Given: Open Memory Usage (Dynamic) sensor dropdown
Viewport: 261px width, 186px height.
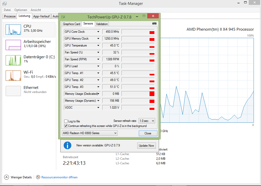Looking at the screenshot, I should 98,101.
